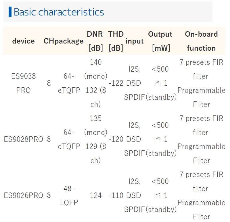
Task: Click the -122 THD value
Action: click(116, 83)
